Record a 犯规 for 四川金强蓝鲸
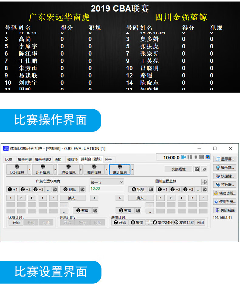 click(x=138, y=189)
